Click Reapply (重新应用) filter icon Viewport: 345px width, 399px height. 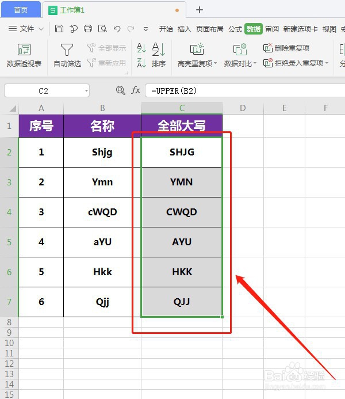[106, 63]
